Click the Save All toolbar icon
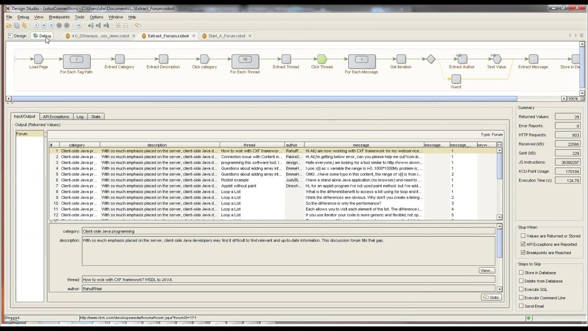Viewport: 588px width, 331px height. 17,25
